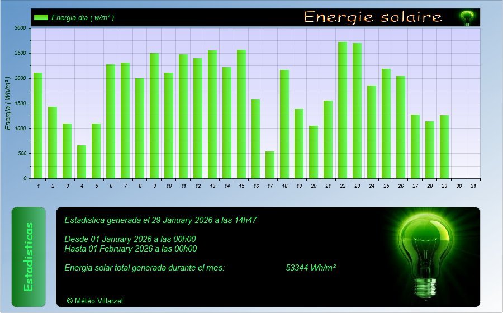Click the bar for day 4
The height and width of the screenshot is (313, 503).
click(x=82, y=162)
